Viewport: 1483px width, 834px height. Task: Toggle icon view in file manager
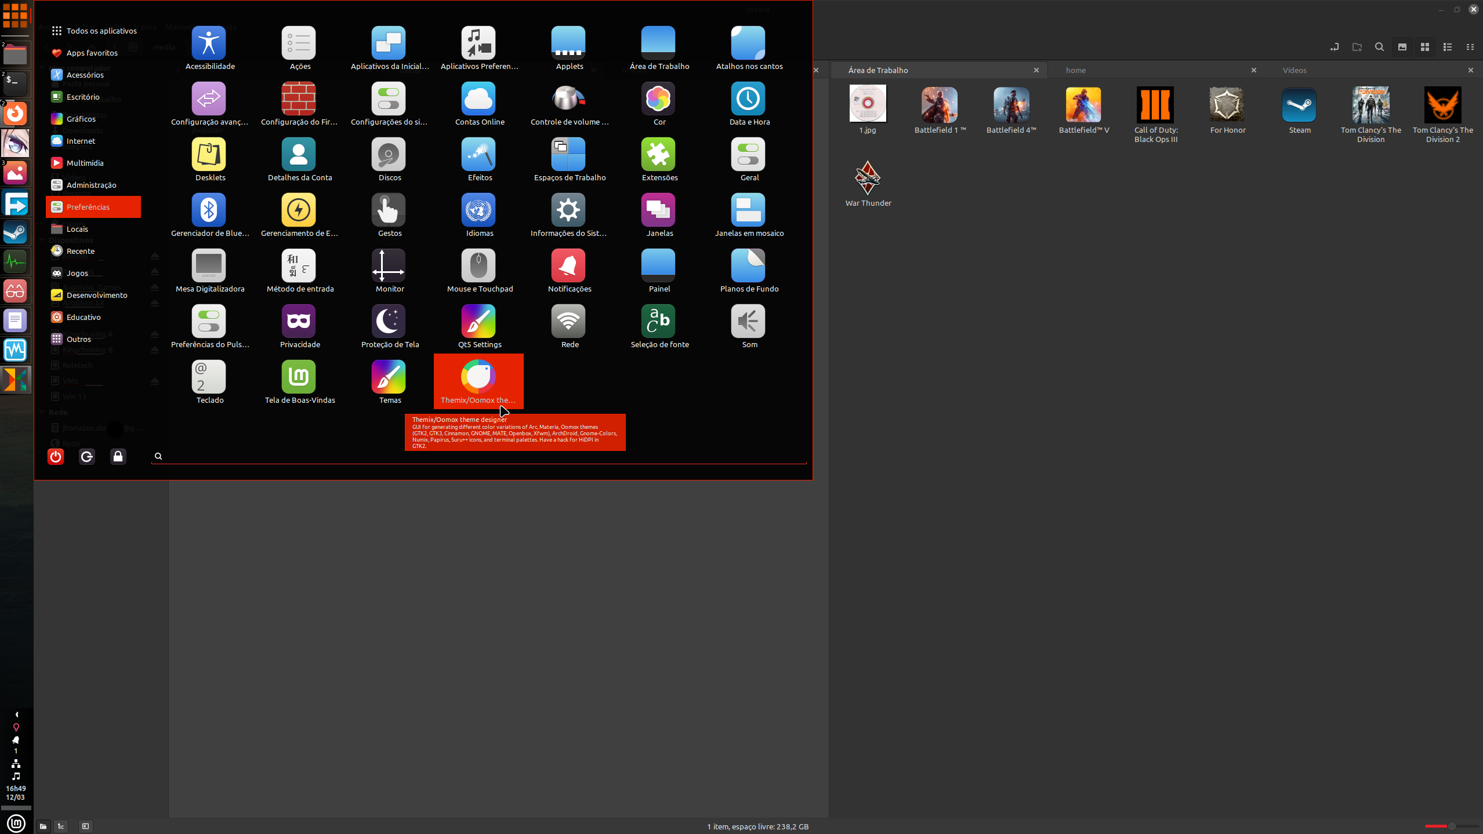pos(1425,47)
